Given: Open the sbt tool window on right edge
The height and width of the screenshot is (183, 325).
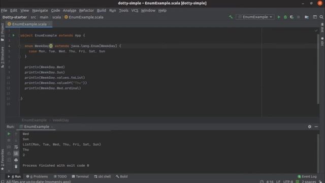Looking at the screenshot, I should tap(322, 42).
